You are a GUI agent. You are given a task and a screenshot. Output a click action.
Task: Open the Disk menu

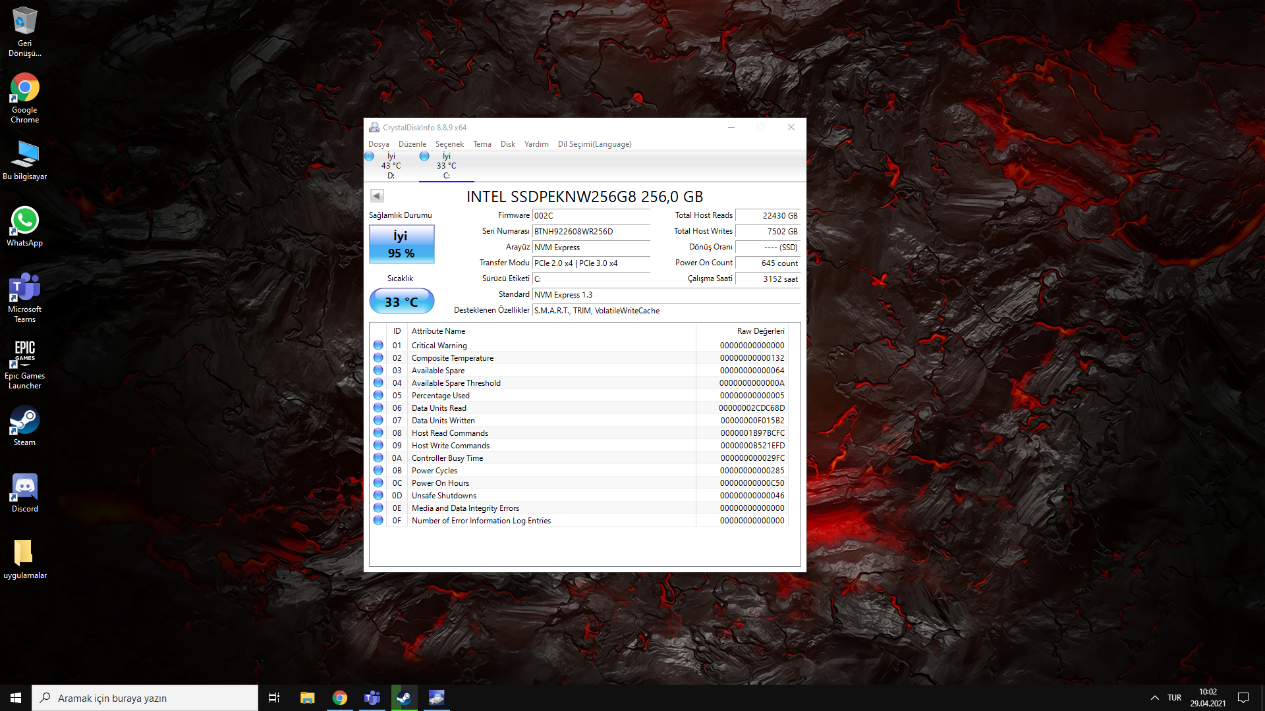tap(507, 144)
